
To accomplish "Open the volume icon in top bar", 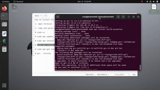I will point(154,1).
